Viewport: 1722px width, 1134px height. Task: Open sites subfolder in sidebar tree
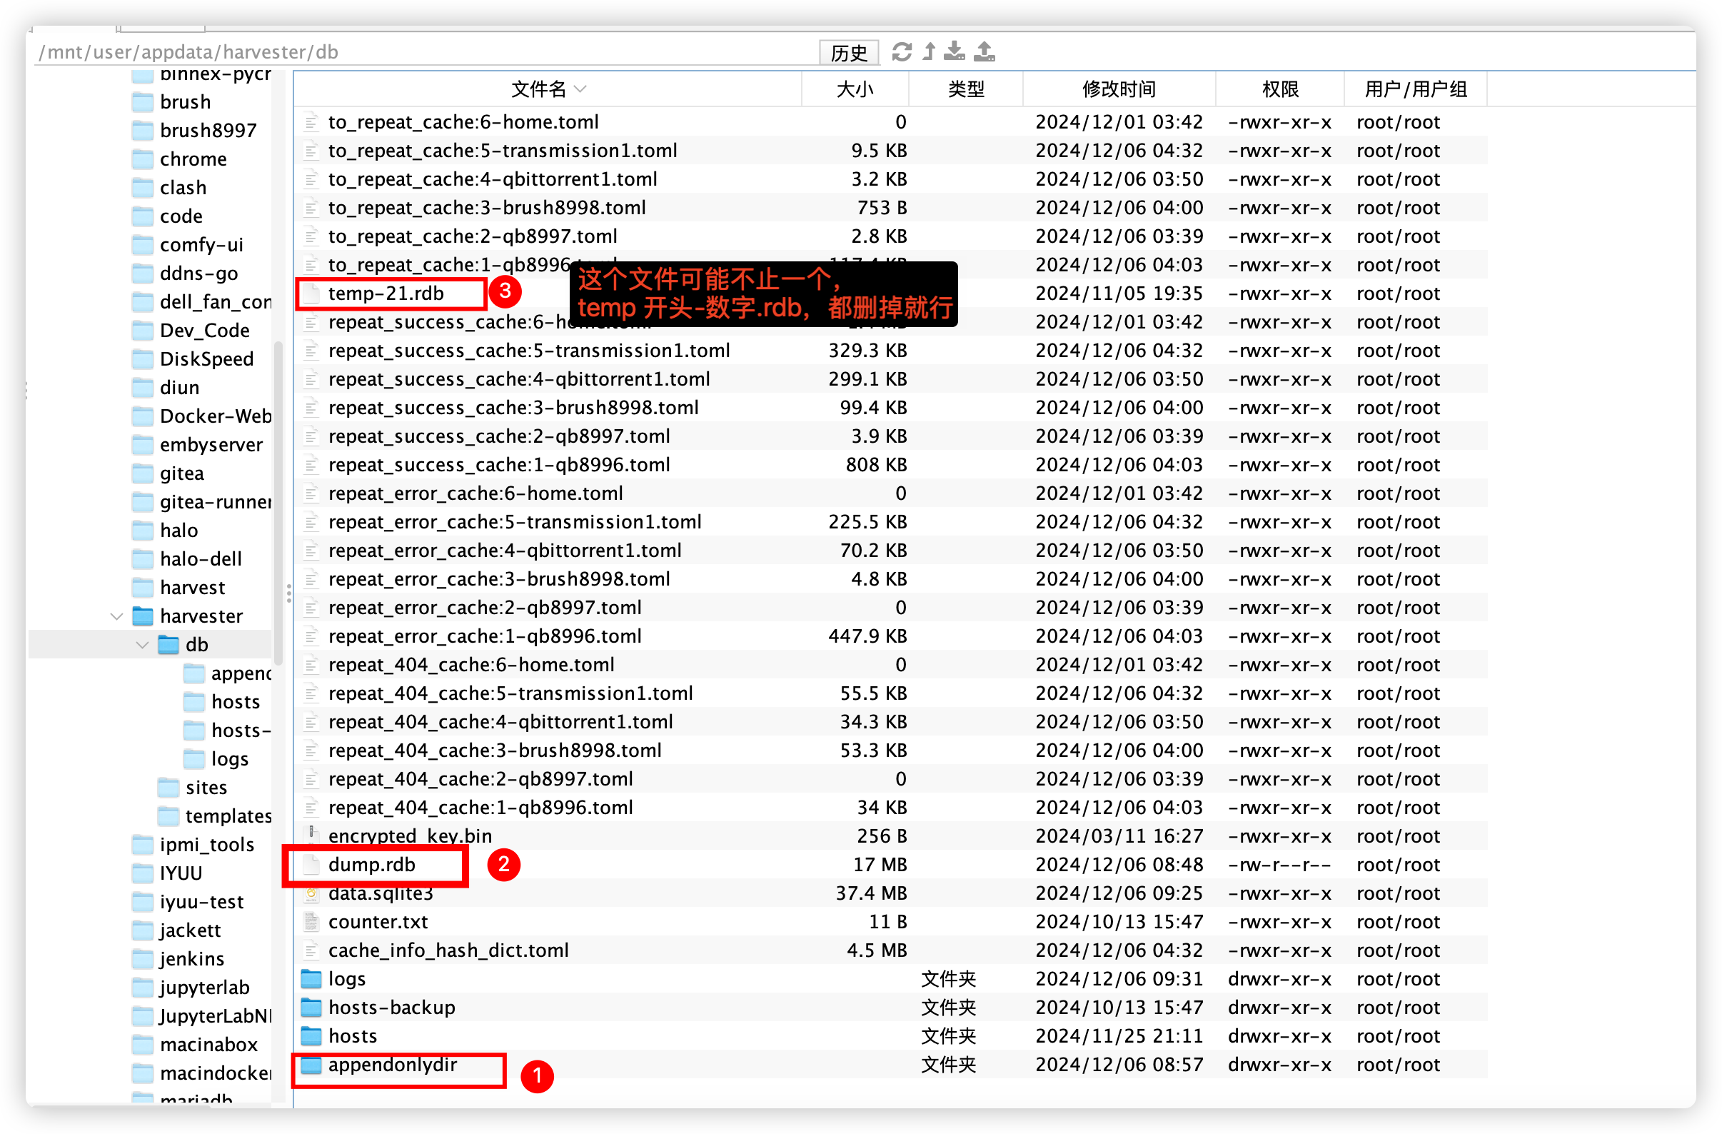click(x=206, y=788)
